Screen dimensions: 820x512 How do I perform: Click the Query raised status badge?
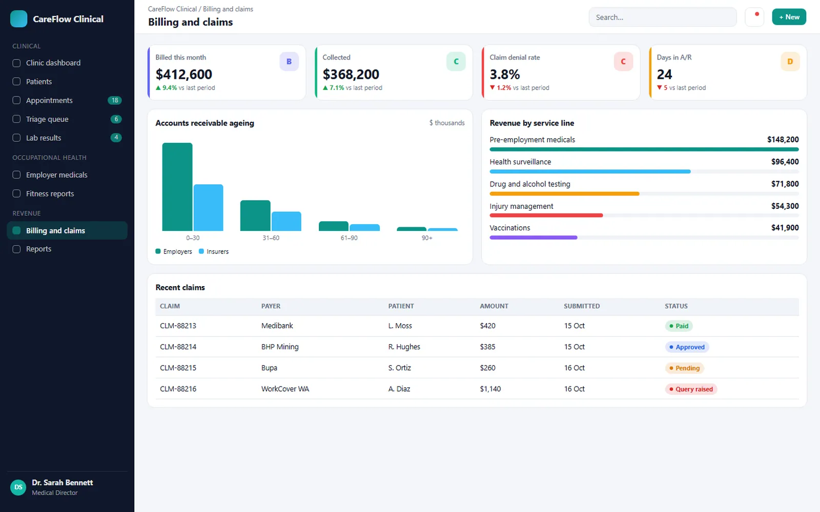click(691, 389)
